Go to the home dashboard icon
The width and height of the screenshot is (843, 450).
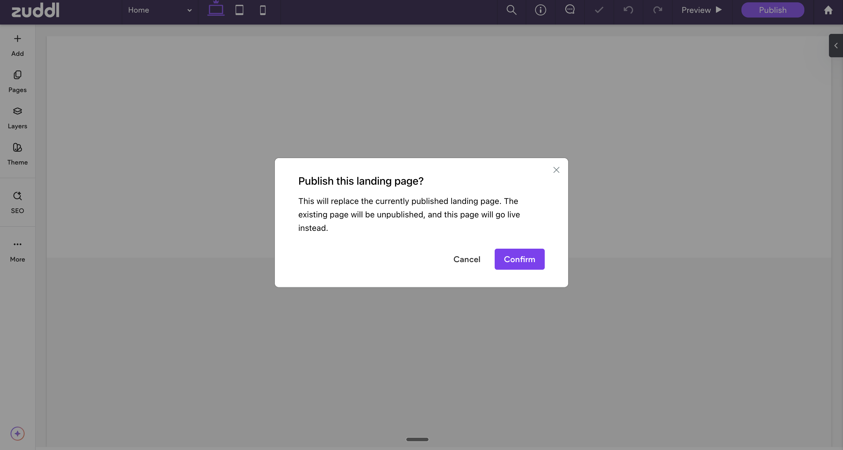click(x=828, y=10)
